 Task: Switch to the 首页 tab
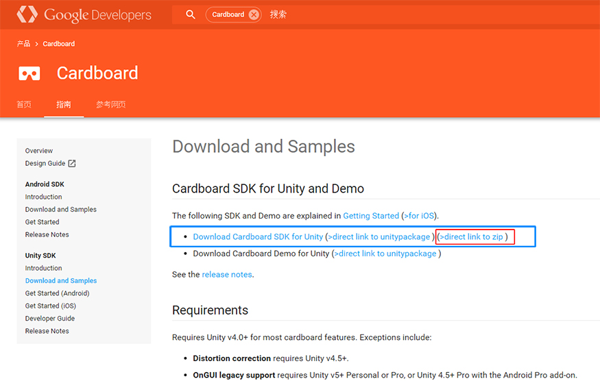pyautogui.click(x=24, y=104)
